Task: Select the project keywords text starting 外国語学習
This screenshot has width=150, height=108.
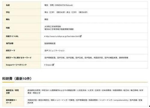Action: 85,101
